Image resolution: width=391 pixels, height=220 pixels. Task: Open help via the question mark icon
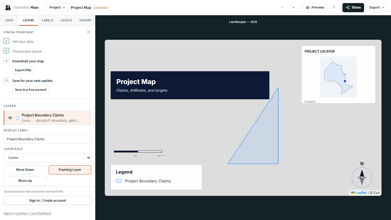pos(334,8)
